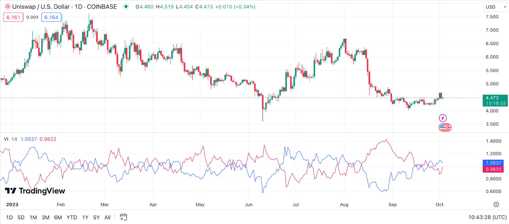The height and width of the screenshot is (224, 509).
Task: Click the pink 0.9832 axis label
Action: (493, 169)
